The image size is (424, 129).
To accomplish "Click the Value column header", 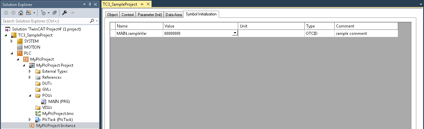I will tap(201, 26).
